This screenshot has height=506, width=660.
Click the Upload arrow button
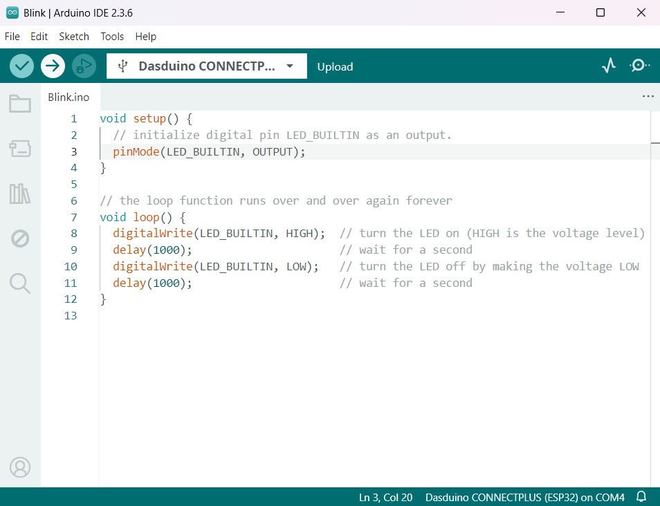pos(53,66)
